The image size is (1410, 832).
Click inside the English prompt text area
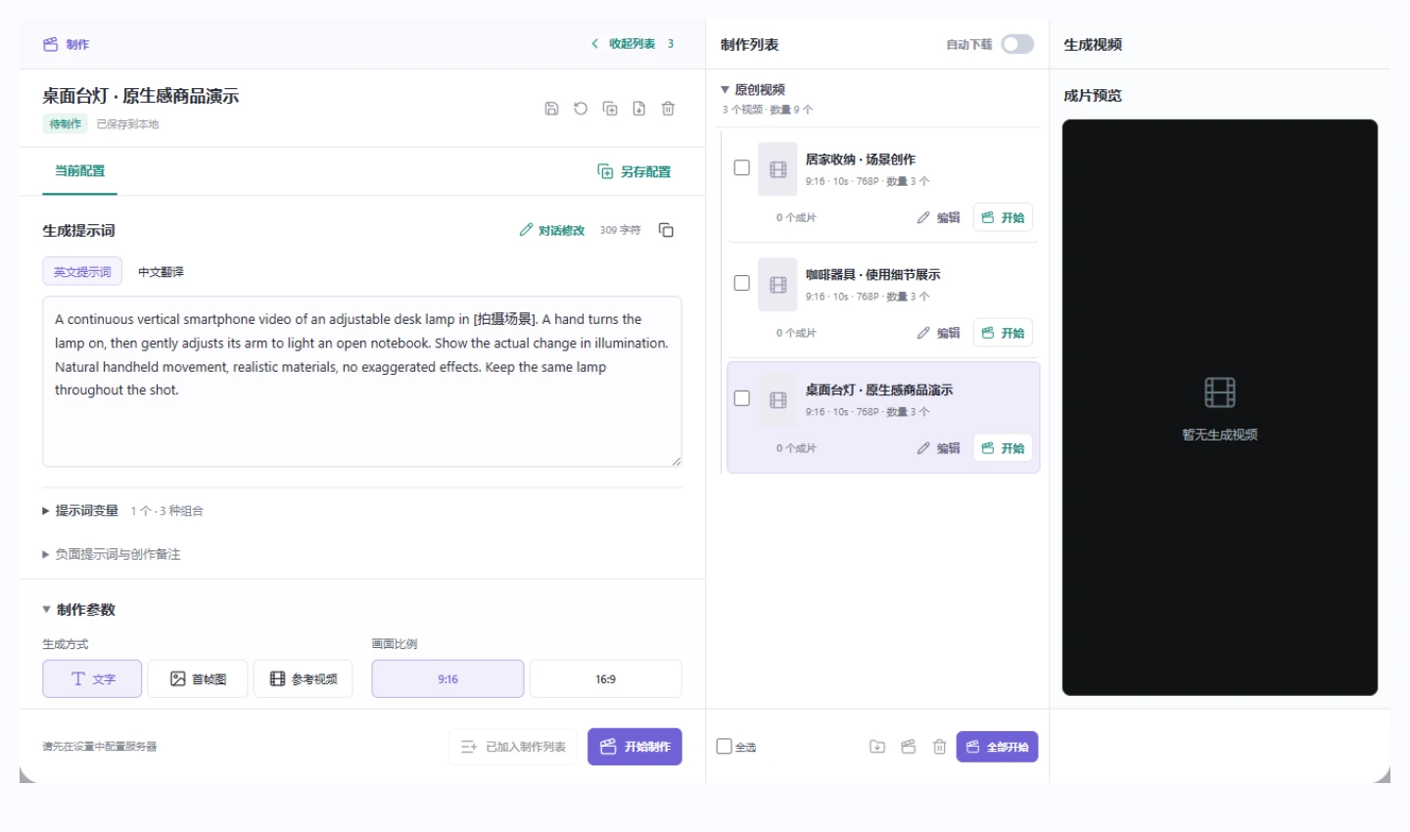[362, 382]
